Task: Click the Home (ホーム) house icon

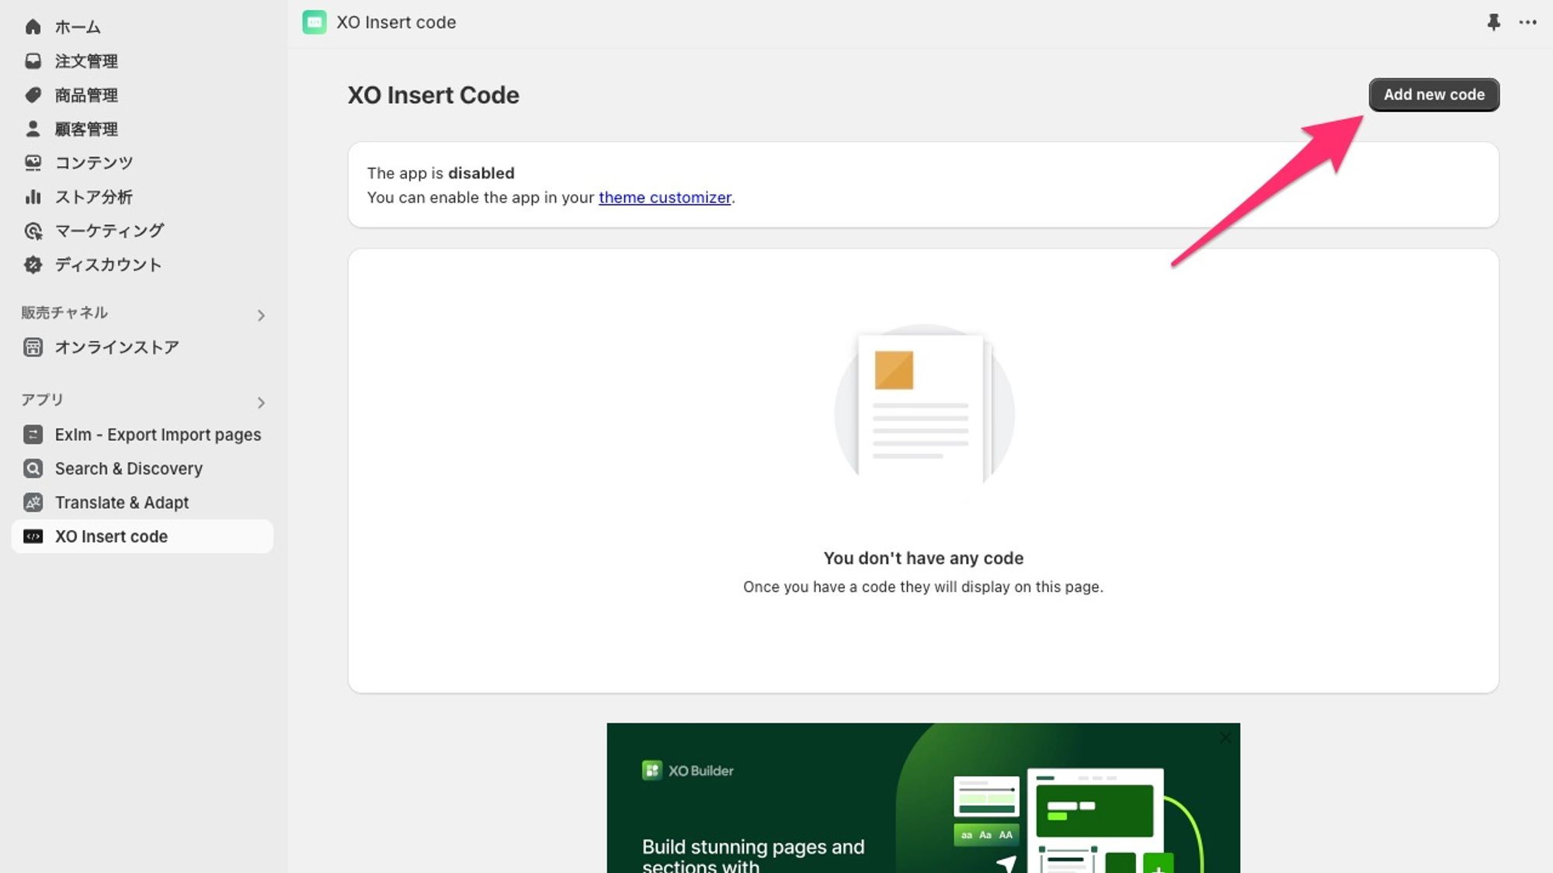Action: tap(33, 27)
